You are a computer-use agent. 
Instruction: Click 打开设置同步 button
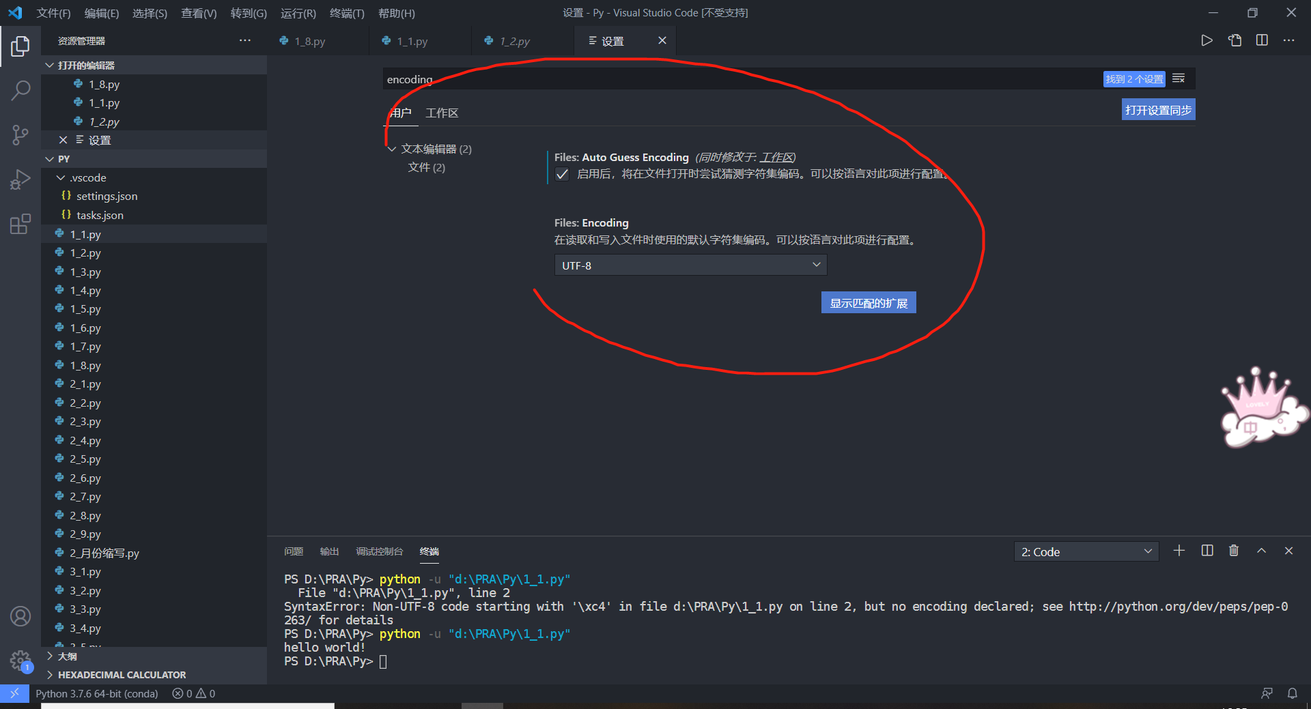(x=1158, y=110)
